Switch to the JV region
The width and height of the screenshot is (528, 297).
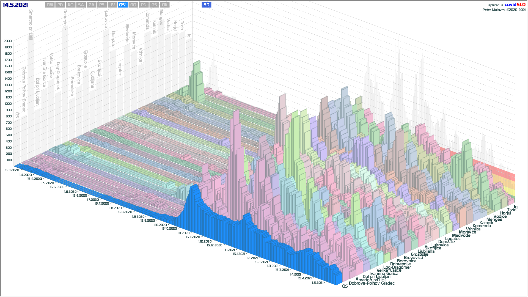pyautogui.click(x=112, y=5)
